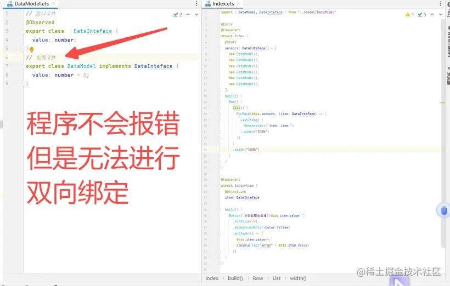The height and width of the screenshot is (286, 450).
Task: Select the Row breadcrumb
Action: coord(257,278)
